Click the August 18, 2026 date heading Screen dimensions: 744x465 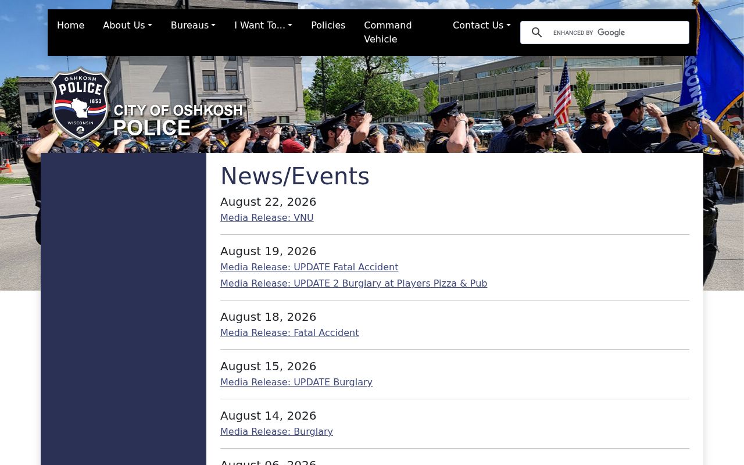(269, 317)
